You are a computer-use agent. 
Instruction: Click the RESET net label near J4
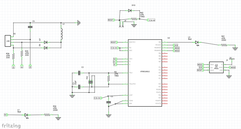click(x=111, y=20)
